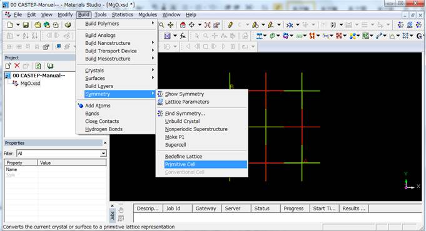
Task: Click the home reset view icon
Action: click(183, 25)
